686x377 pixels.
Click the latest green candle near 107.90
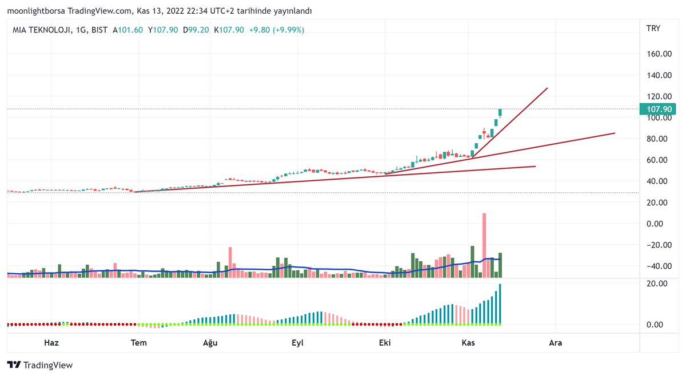pyautogui.click(x=500, y=112)
